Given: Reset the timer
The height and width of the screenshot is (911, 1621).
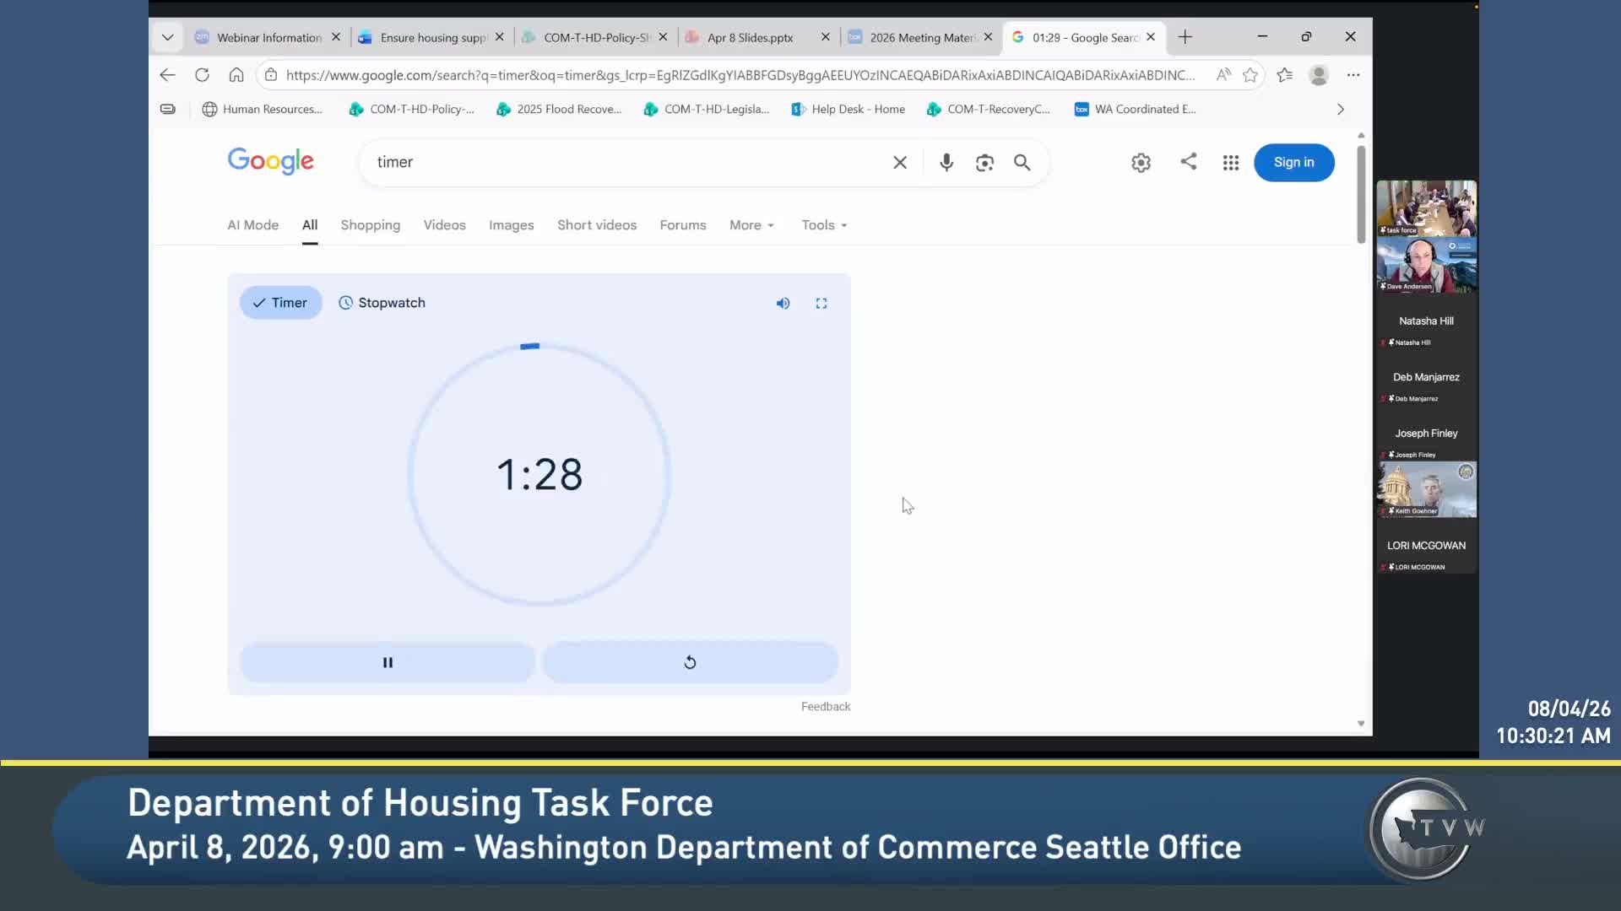Looking at the screenshot, I should coord(690,662).
